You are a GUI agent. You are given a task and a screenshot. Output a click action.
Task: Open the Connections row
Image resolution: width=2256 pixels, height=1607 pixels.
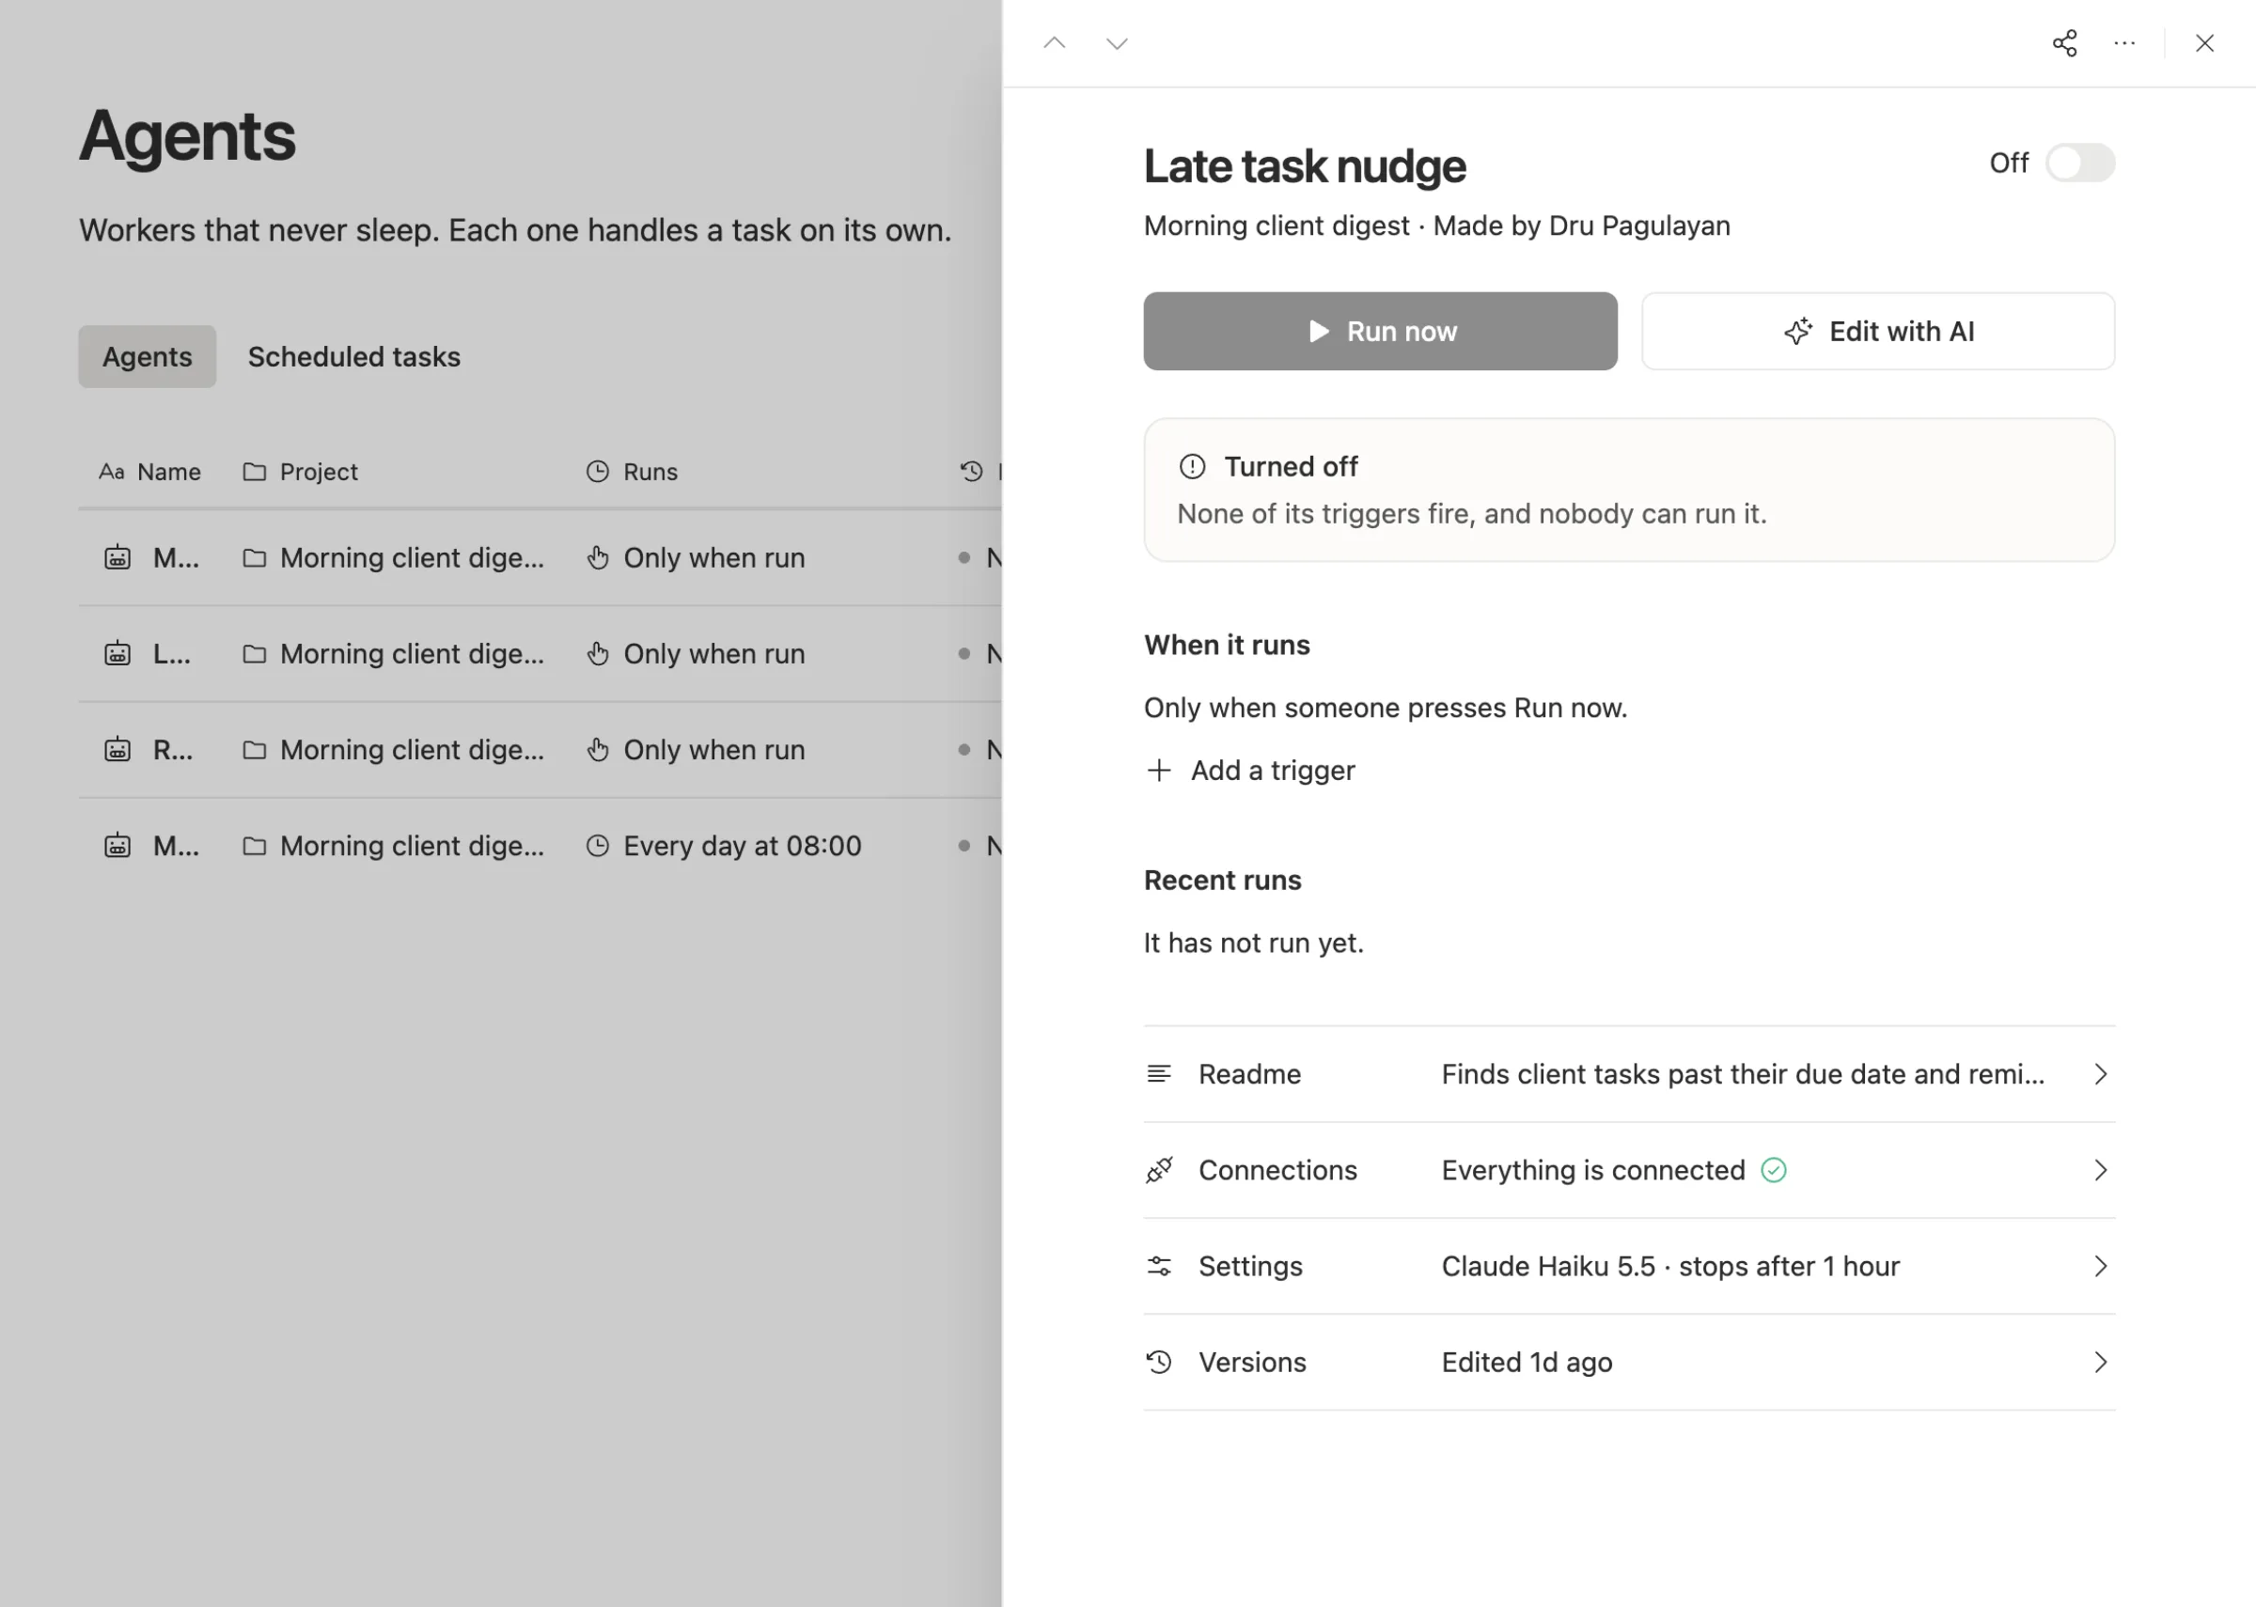click(1629, 1170)
